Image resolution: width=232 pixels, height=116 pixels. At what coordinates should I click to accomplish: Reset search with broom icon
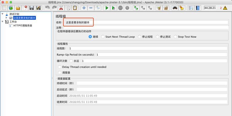pyautogui.click(x=182, y=8)
